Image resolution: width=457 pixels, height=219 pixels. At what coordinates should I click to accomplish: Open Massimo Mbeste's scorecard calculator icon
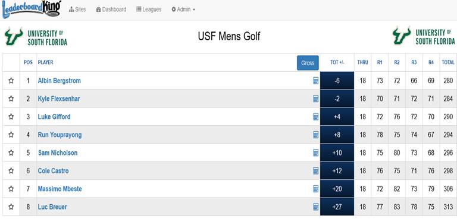point(315,189)
